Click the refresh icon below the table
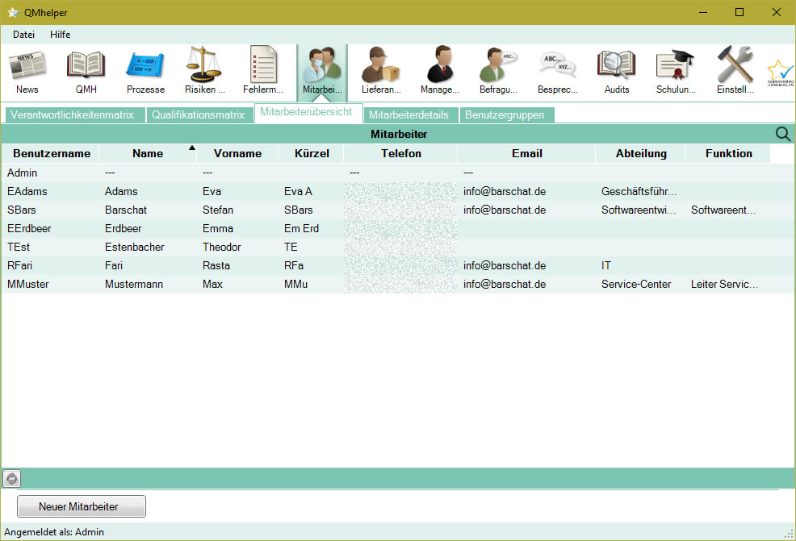 (x=12, y=478)
